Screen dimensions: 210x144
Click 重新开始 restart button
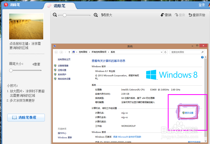[197, 15]
